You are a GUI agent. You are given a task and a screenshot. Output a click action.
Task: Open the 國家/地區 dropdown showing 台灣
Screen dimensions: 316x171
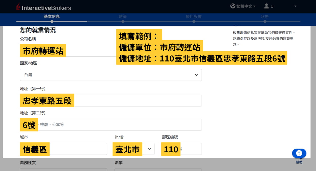click(x=111, y=75)
